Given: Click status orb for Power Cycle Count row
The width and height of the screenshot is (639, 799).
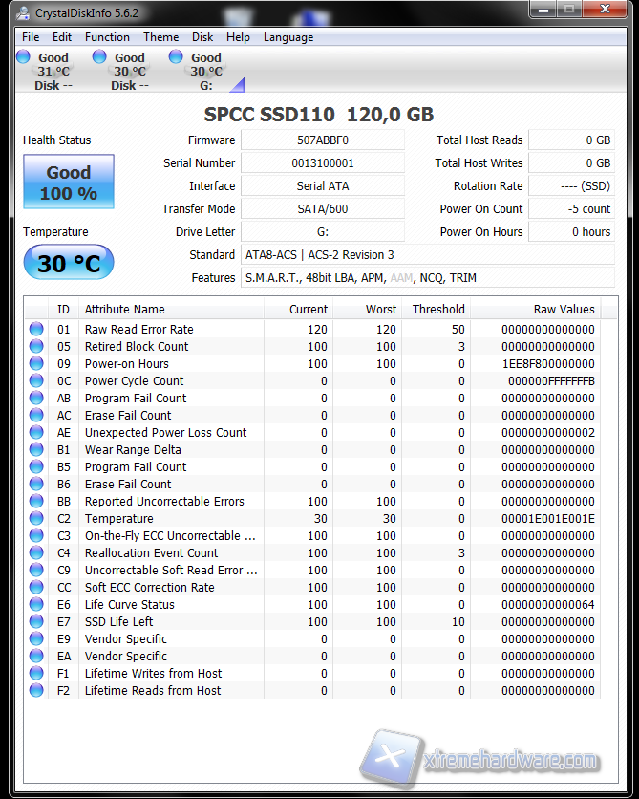Looking at the screenshot, I should pos(36,381).
